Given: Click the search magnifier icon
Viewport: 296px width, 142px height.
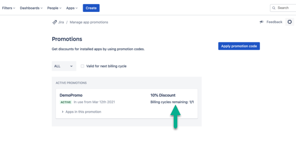Looking at the screenshot, I should tap(274, 8).
